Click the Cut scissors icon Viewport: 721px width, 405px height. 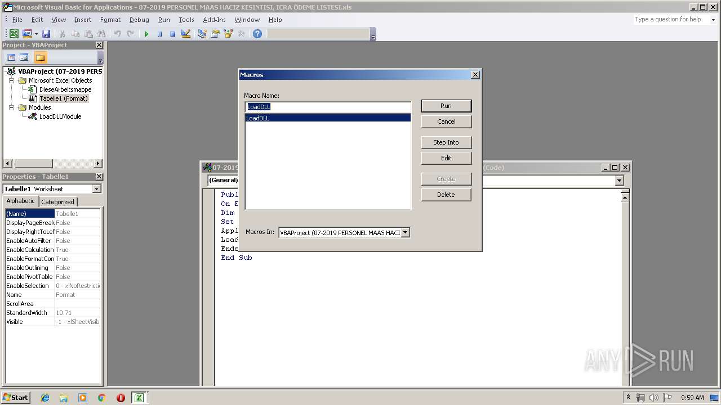point(62,34)
